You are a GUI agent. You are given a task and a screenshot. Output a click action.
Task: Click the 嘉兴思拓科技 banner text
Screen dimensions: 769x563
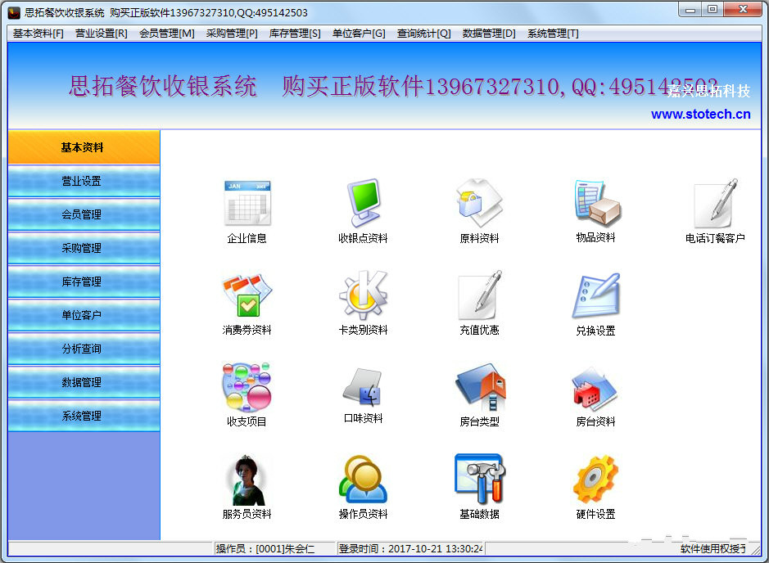click(x=708, y=91)
